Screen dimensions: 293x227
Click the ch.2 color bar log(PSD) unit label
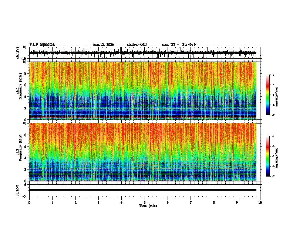(x=277, y=158)
